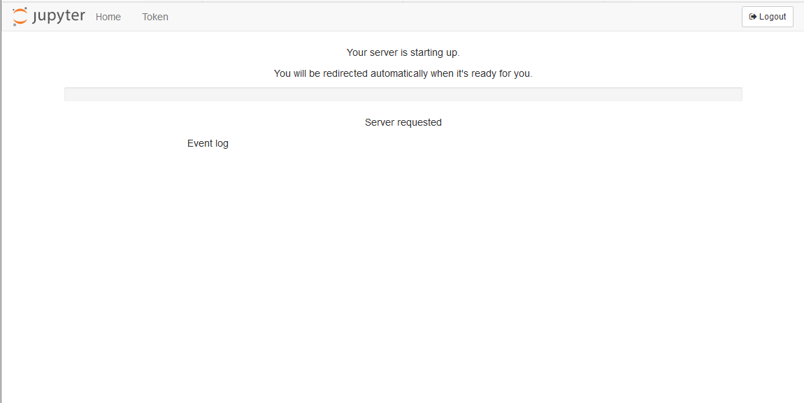This screenshot has height=403, width=804.
Task: Open the Home navigation link
Action: click(x=108, y=17)
